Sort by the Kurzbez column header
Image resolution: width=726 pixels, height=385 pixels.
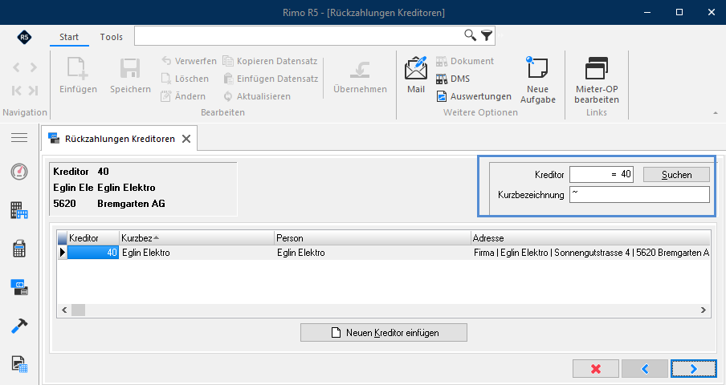[x=196, y=238]
